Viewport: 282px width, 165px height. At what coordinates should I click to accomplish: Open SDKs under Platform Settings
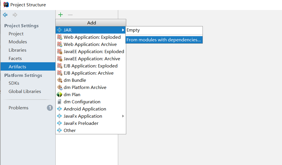tap(28, 83)
